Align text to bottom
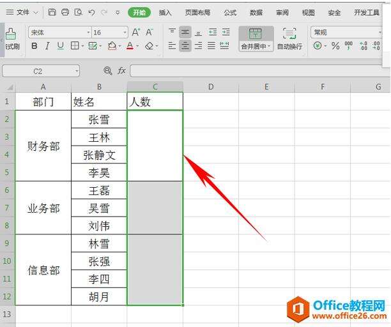This screenshot has height=327, width=391. click(198, 32)
